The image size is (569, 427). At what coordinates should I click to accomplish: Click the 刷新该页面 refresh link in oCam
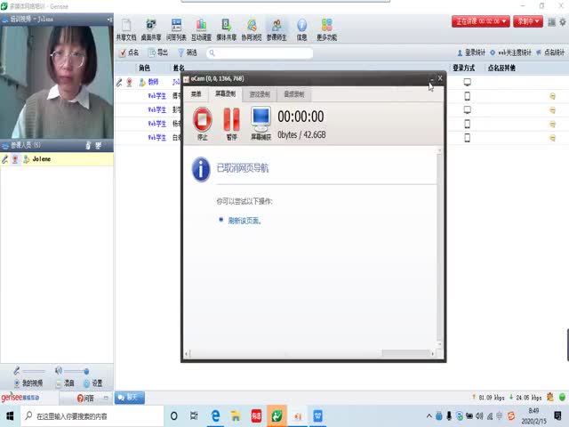(x=245, y=221)
